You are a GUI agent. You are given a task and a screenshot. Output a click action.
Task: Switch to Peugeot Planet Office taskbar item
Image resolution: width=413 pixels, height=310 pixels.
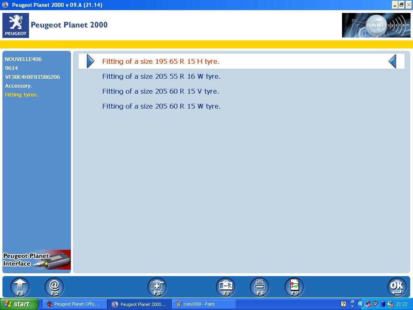click(x=75, y=304)
